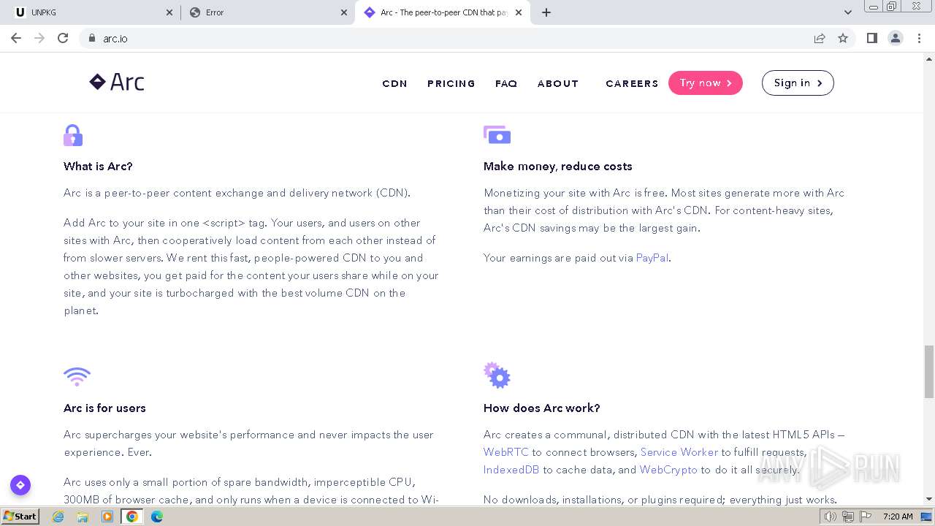The width and height of the screenshot is (935, 526).
Task: Click the money icon above Make money
Action: [497, 134]
